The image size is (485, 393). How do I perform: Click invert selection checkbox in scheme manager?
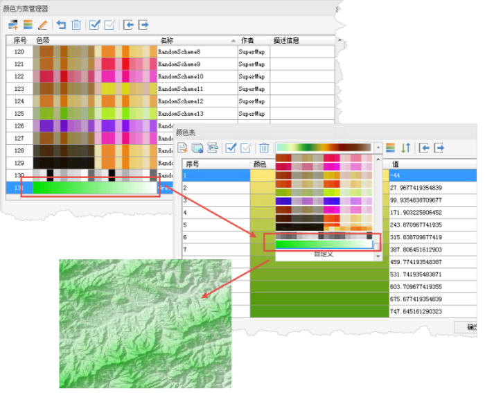[109, 25]
